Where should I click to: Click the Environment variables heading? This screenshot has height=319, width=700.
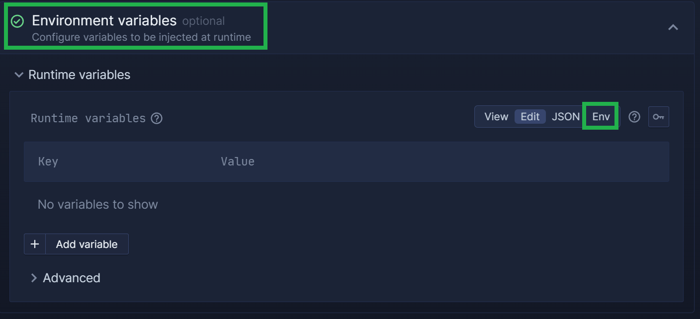pyautogui.click(x=104, y=20)
